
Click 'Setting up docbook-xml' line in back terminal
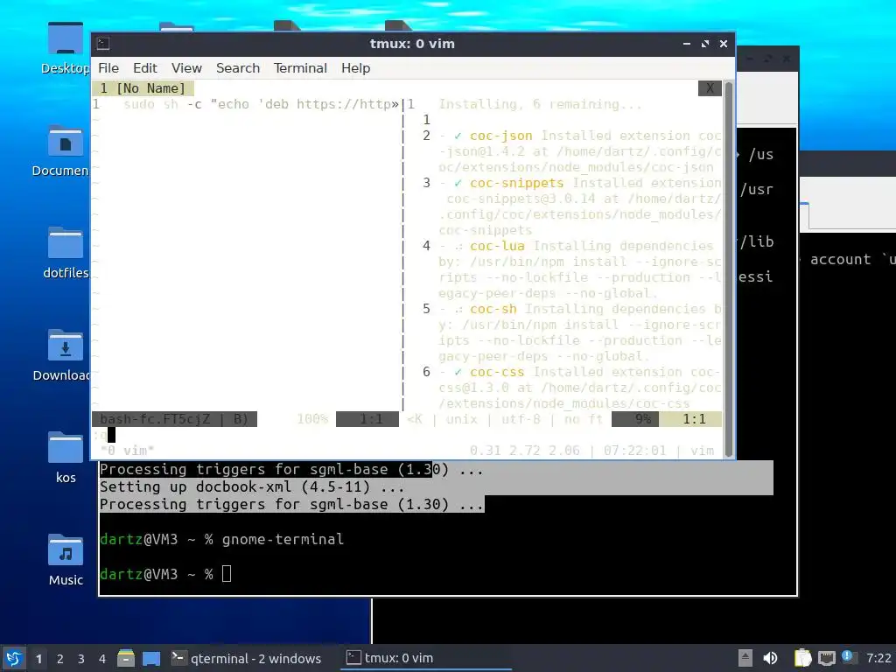coord(252,486)
